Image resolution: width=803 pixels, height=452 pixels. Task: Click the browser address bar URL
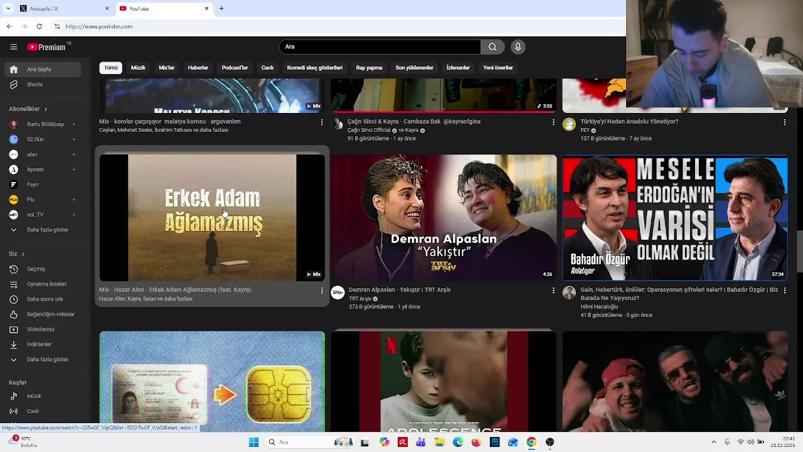click(x=99, y=26)
